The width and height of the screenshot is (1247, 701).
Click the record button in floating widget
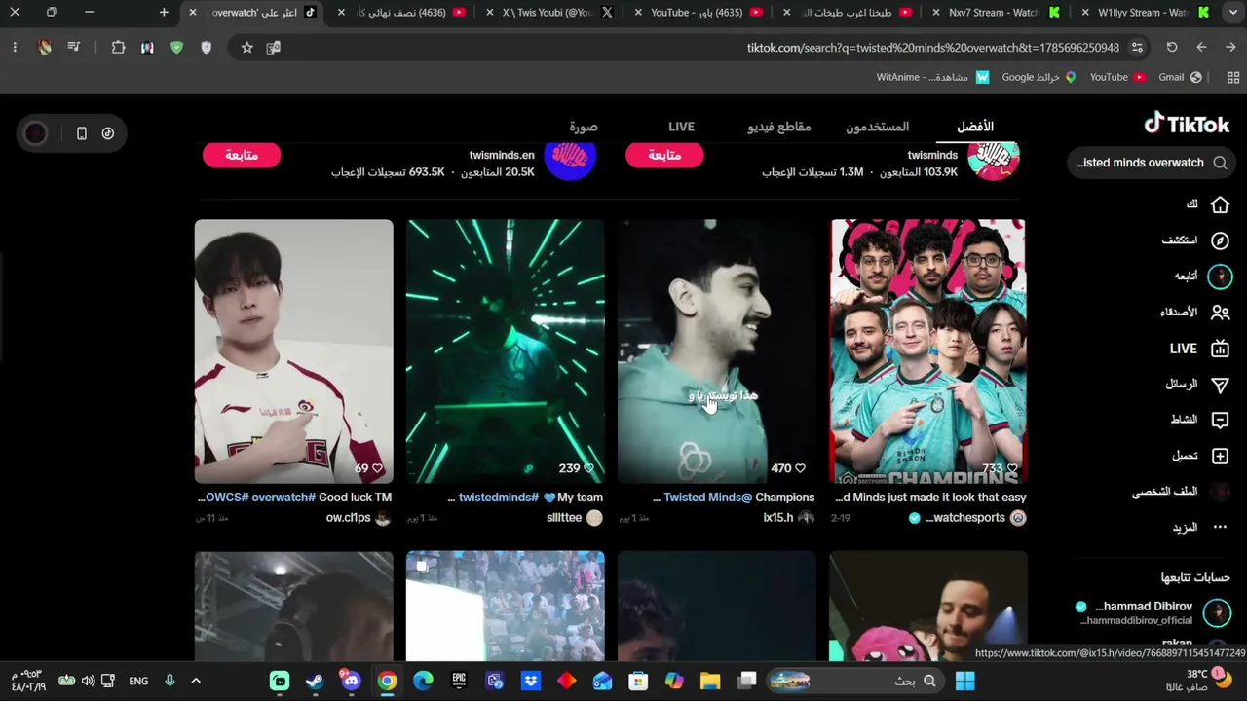tap(35, 133)
